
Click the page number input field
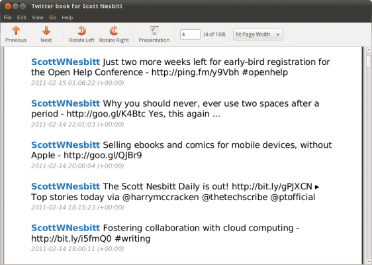coord(190,34)
